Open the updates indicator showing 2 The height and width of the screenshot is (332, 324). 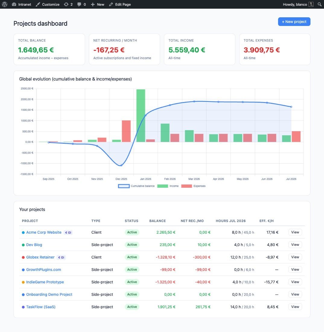(x=68, y=4)
